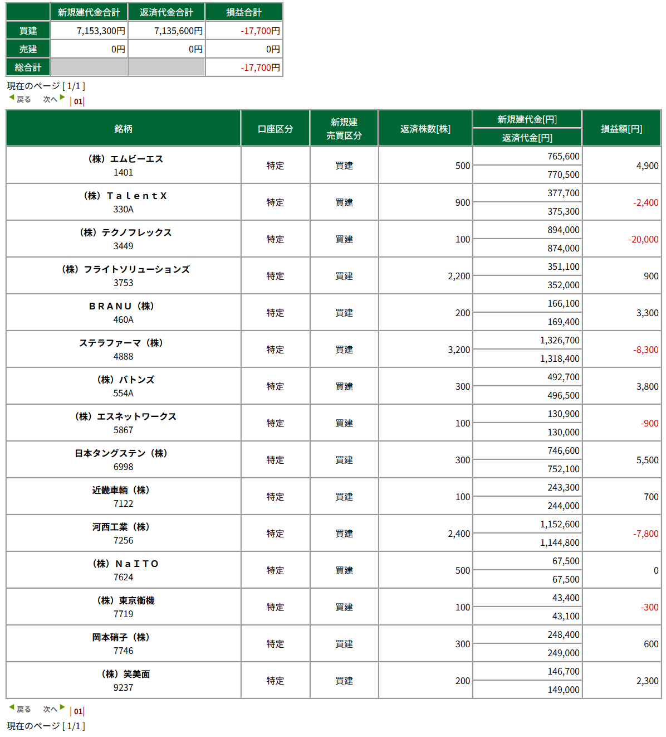This screenshot has height=737, width=666.
Task: Click the 口座区分 column header
Action: [x=275, y=128]
